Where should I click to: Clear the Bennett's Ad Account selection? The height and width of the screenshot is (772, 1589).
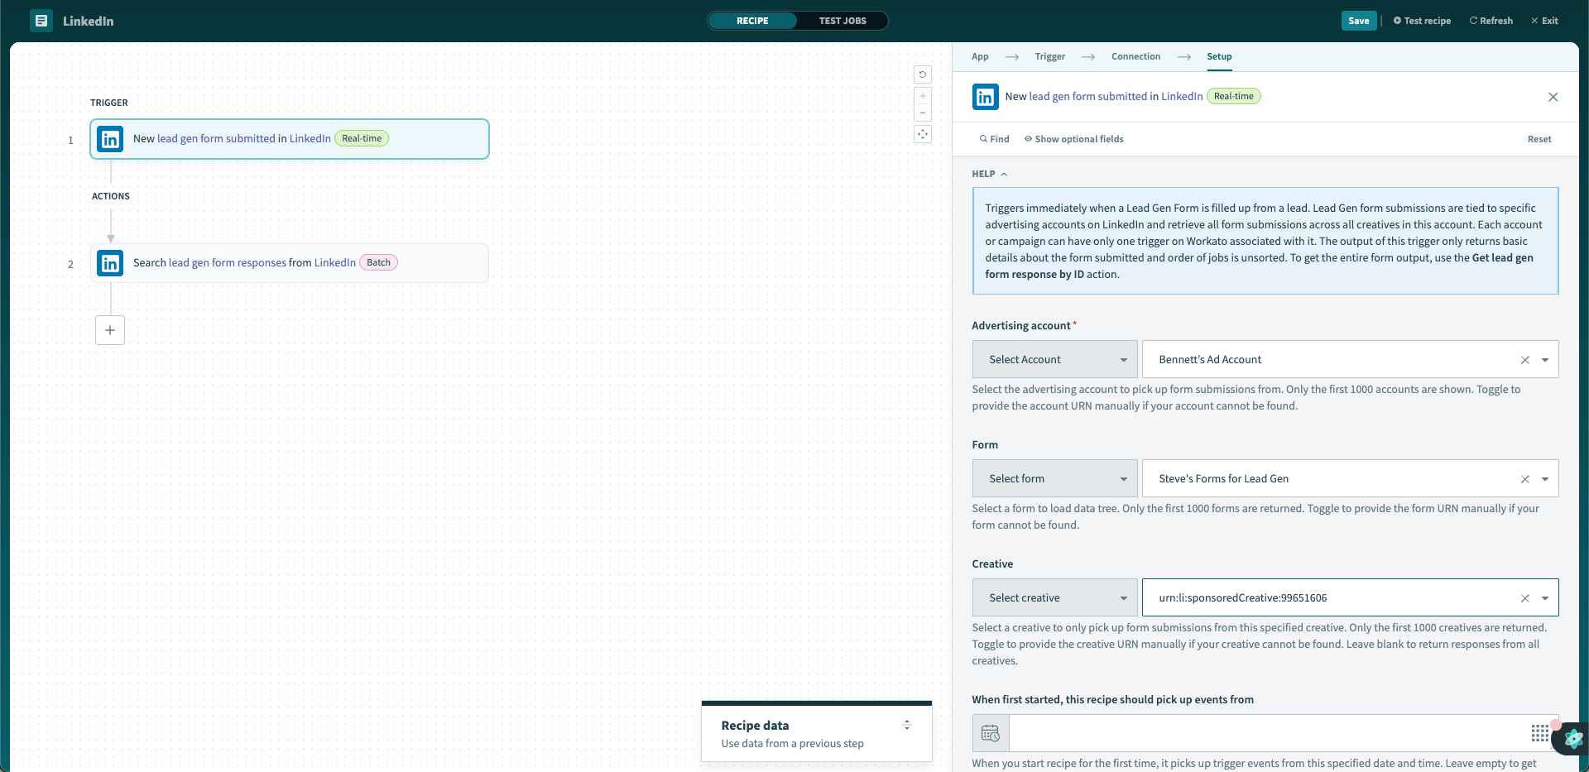click(x=1524, y=360)
